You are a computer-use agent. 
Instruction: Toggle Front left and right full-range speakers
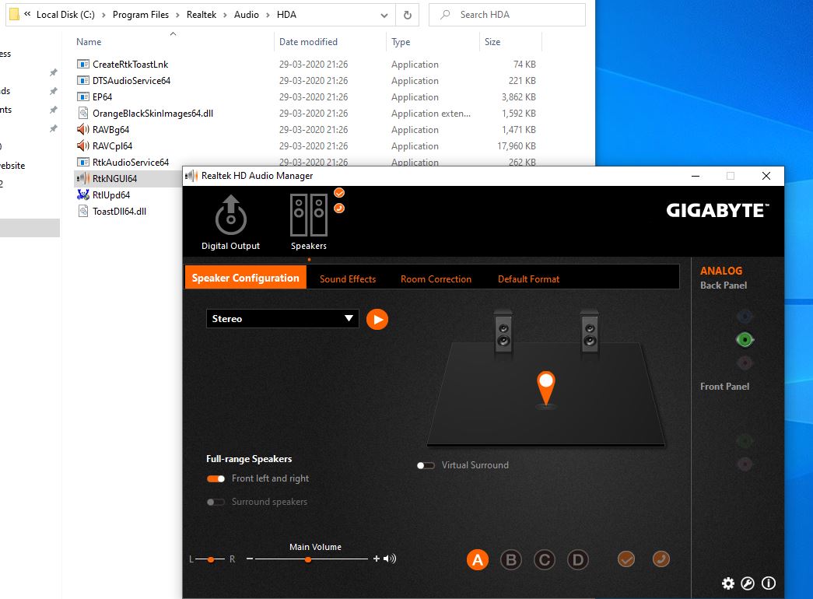[216, 478]
